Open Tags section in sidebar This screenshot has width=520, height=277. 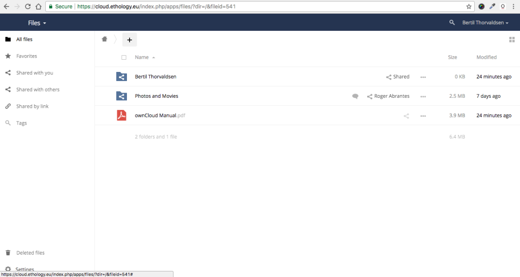(x=47, y=123)
